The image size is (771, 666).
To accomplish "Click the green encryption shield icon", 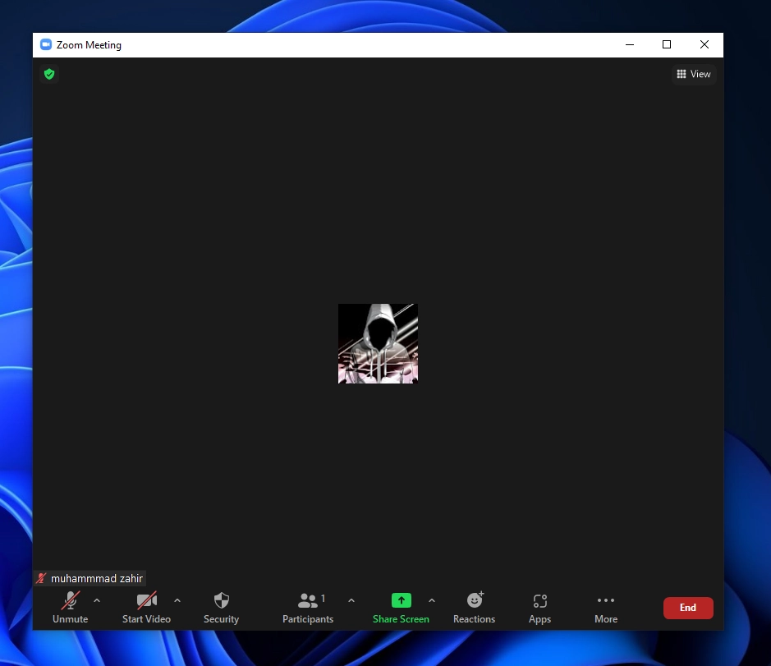I will click(49, 74).
